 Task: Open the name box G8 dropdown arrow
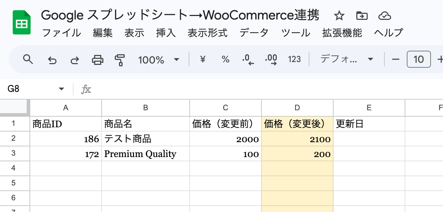click(61, 89)
